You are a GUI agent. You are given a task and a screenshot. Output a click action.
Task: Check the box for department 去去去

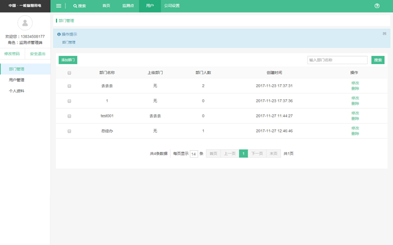(69, 86)
